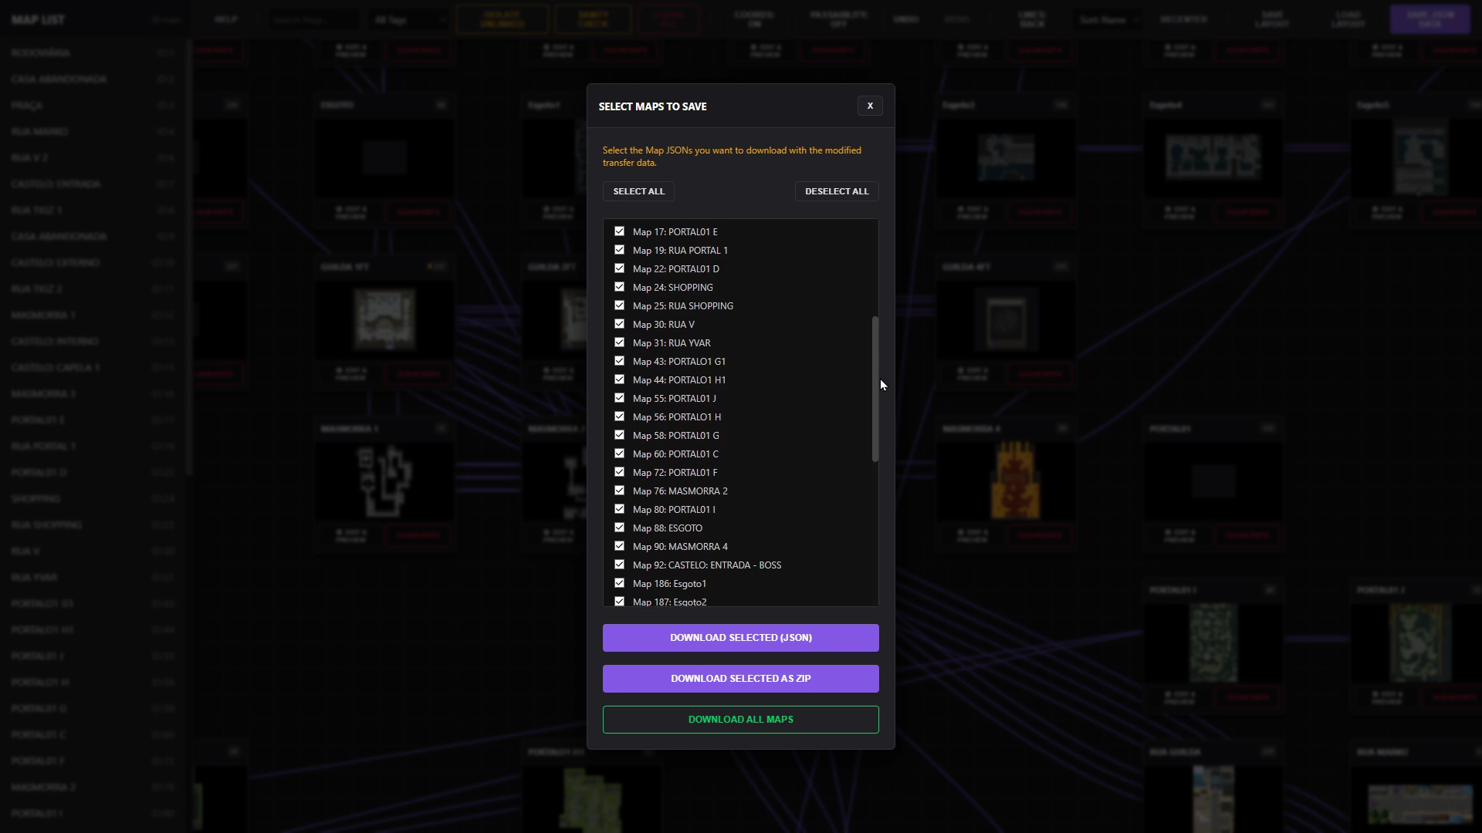This screenshot has width=1482, height=833.
Task: Select SHOPPING in the background map list
Action: point(93,499)
